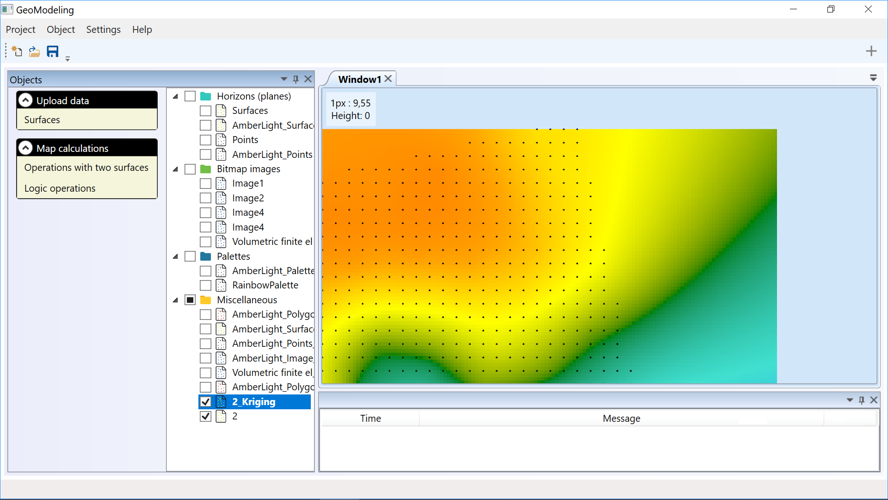This screenshot has width=888, height=500.
Task: Open Operations with two surfaces
Action: pos(86,168)
